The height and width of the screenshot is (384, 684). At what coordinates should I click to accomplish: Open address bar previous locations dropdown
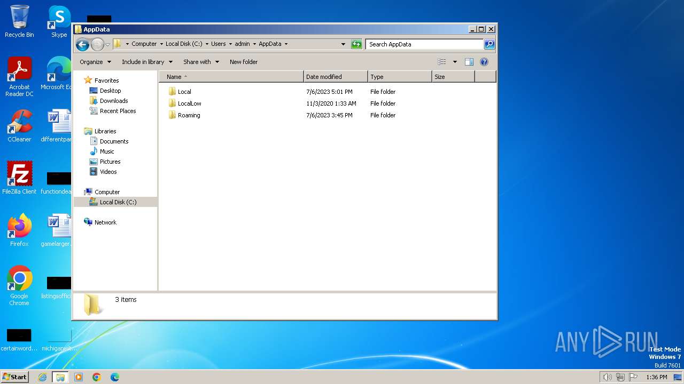pyautogui.click(x=343, y=44)
